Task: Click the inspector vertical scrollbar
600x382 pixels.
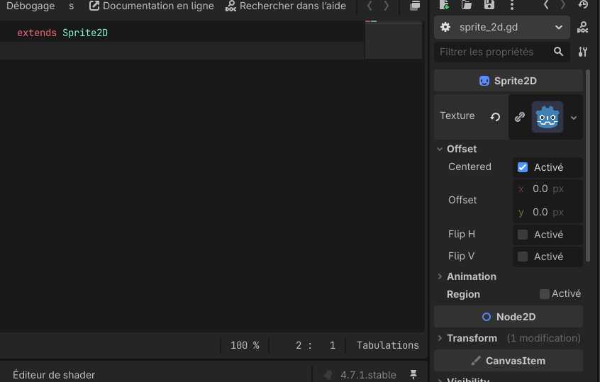Action: point(588,165)
